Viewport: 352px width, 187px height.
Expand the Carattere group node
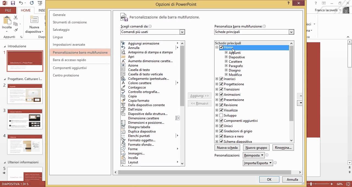(226, 62)
